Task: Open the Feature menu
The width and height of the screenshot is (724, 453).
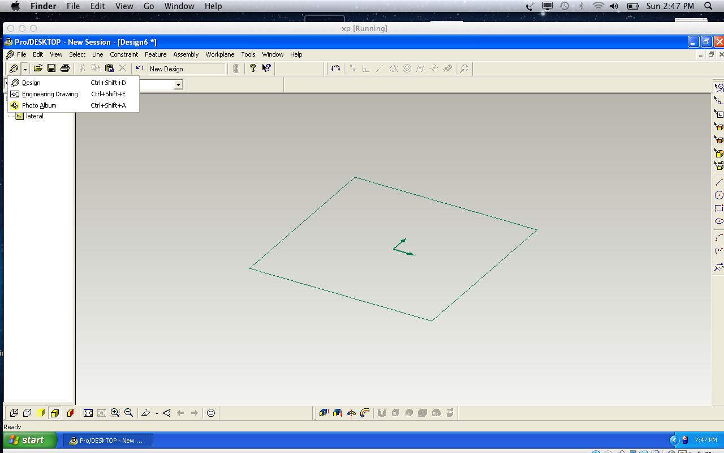Action: [156, 54]
